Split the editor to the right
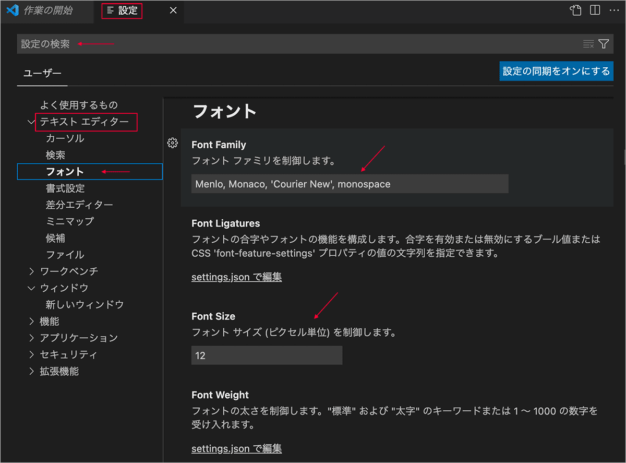 [595, 10]
